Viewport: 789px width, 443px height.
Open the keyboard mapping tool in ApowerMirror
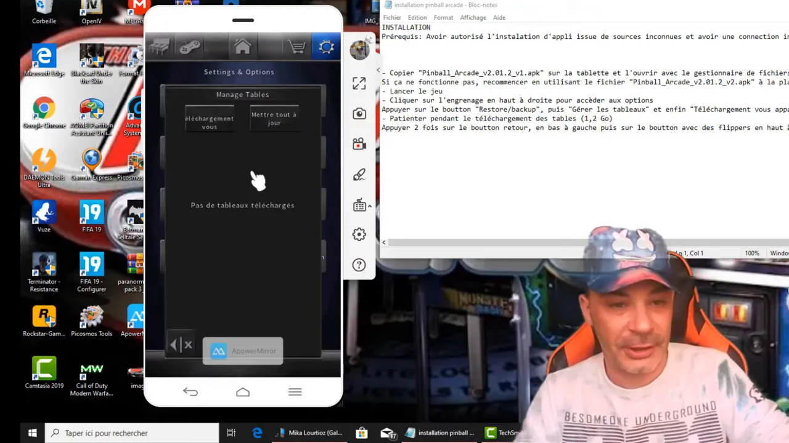click(x=360, y=206)
